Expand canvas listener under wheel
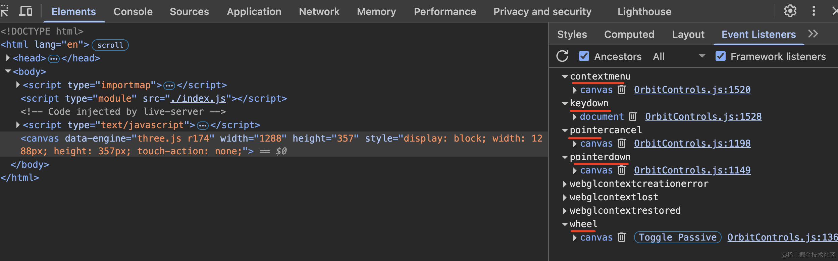This screenshot has width=838, height=261. click(x=575, y=238)
